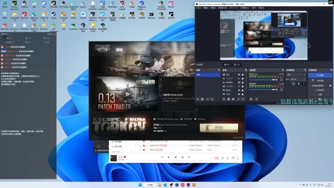Add a new source in OBS

[224, 99]
